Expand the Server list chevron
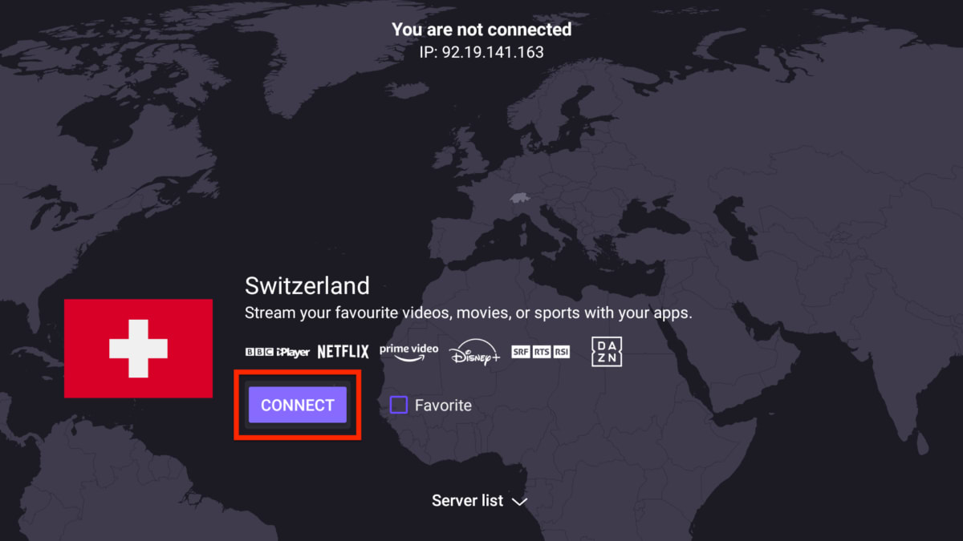Screen dimensions: 963x541 [x=520, y=502]
